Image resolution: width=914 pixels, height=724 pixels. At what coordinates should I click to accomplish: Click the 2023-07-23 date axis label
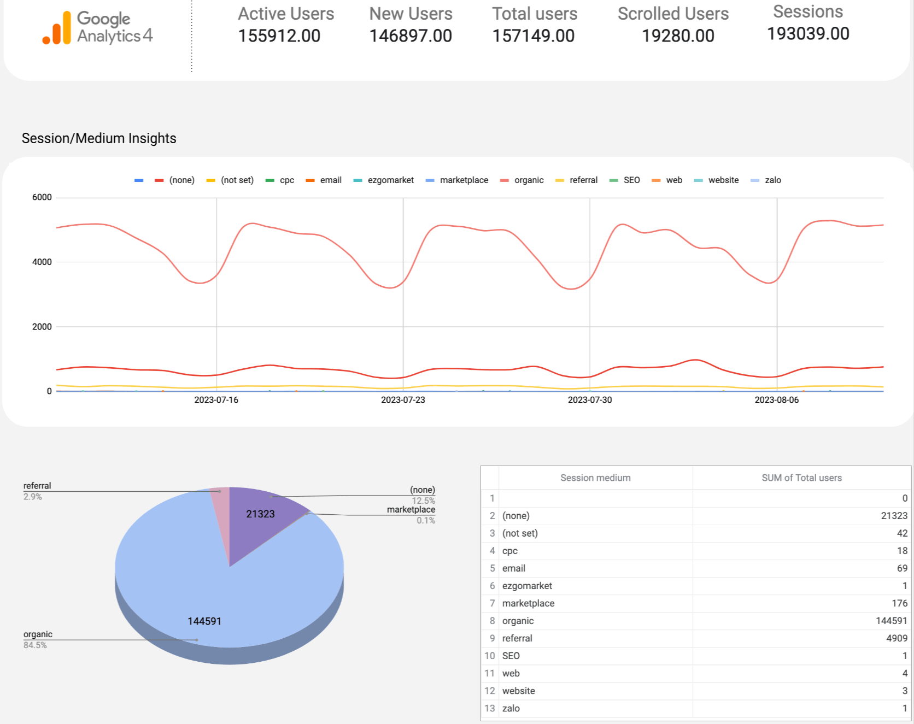(x=403, y=400)
